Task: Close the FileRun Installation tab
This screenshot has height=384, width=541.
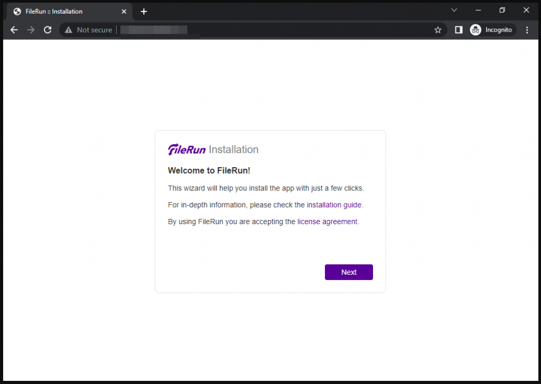Action: point(124,11)
